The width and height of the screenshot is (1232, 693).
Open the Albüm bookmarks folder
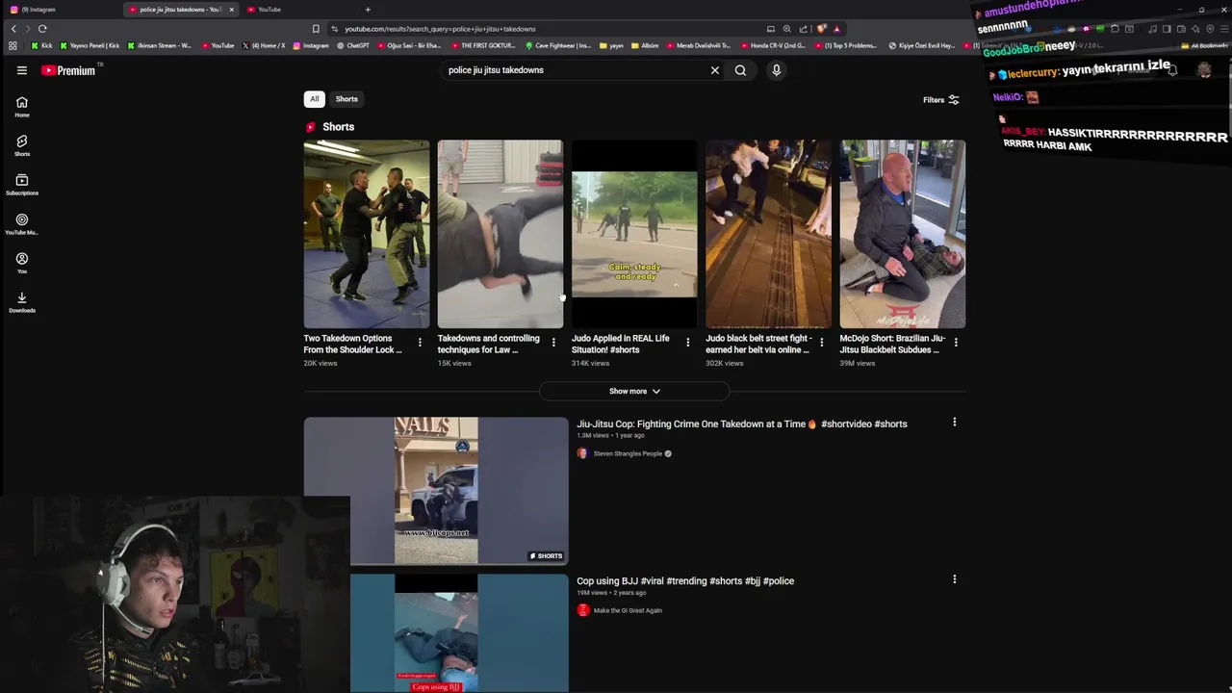[645, 45]
